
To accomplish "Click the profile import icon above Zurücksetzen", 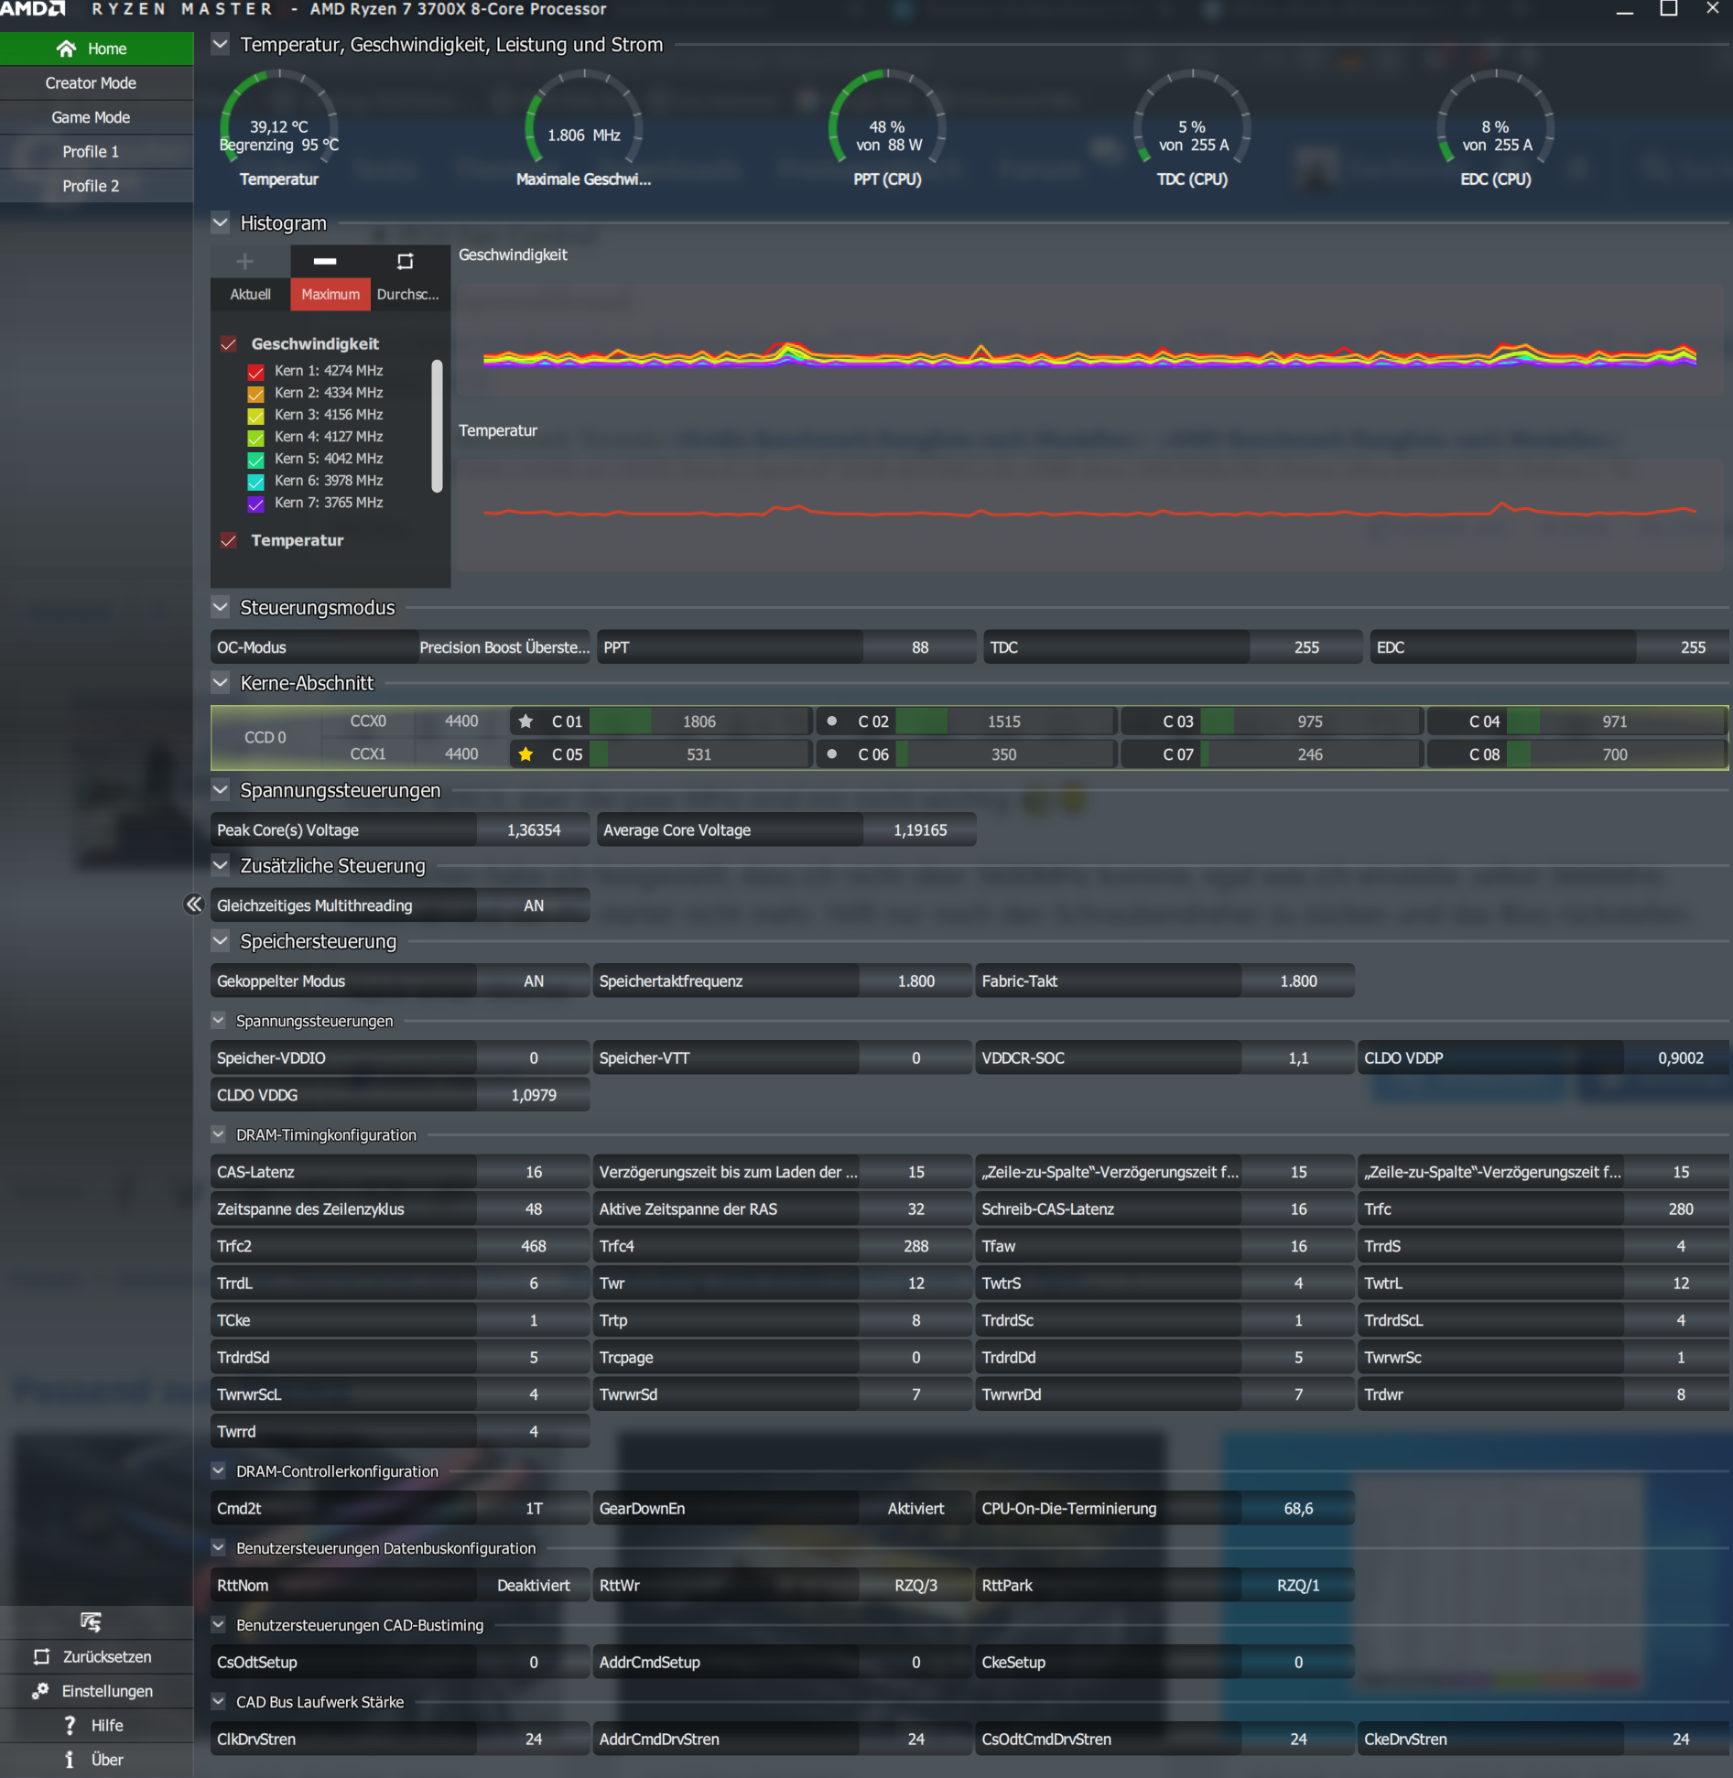I will point(91,1622).
